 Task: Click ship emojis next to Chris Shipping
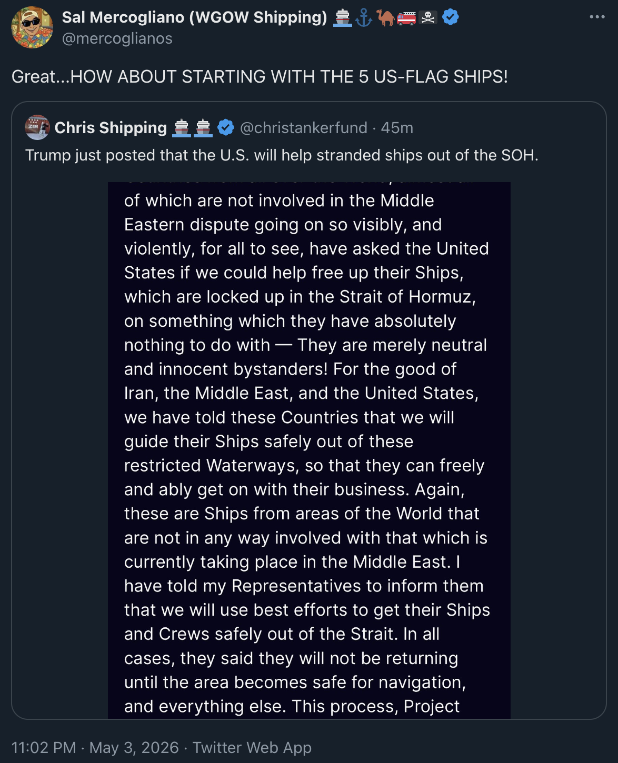tap(193, 128)
